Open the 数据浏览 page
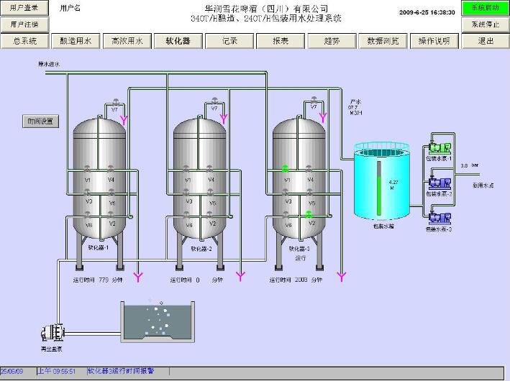 coord(383,41)
